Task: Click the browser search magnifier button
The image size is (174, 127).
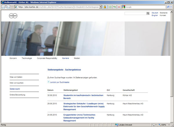Action: pos(168,7)
